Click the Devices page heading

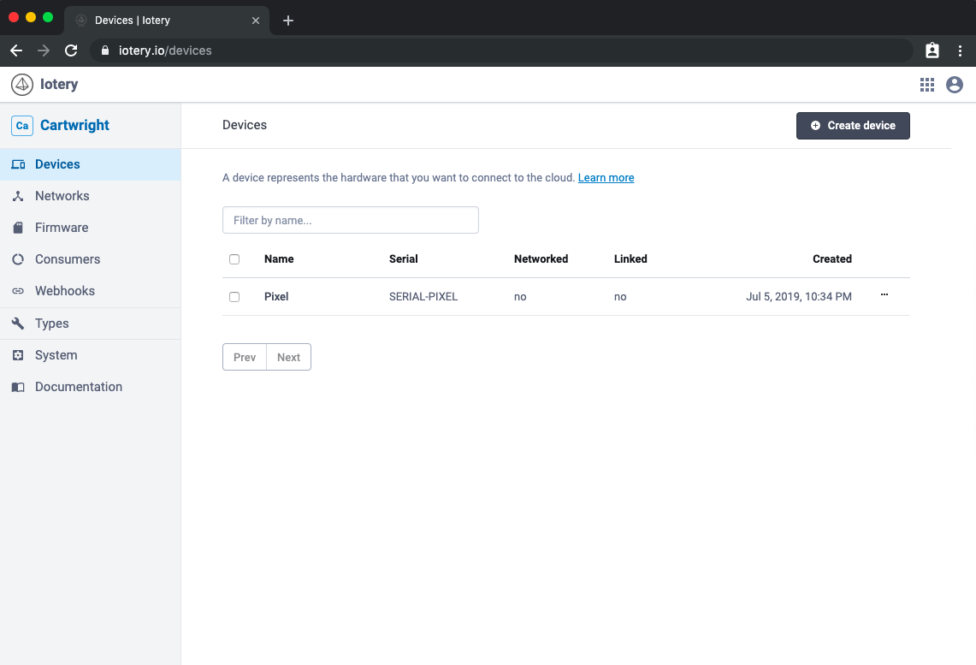245,125
